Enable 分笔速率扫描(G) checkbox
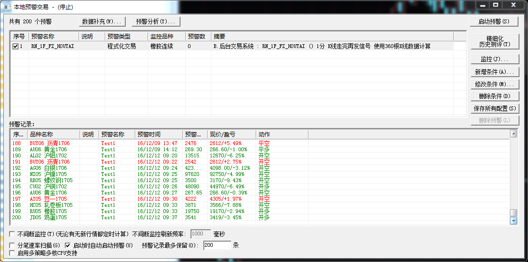528x262 pixels. [12, 245]
